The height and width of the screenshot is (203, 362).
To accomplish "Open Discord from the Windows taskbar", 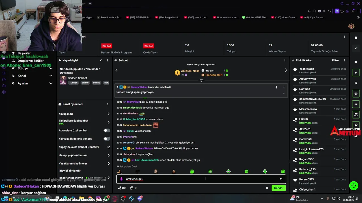I will click(140, 199).
